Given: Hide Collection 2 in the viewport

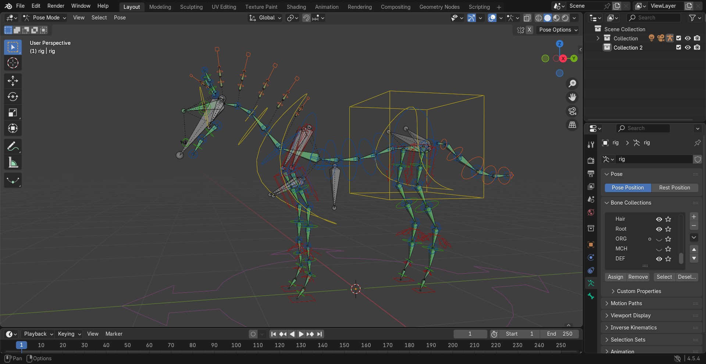Looking at the screenshot, I should [x=688, y=47].
